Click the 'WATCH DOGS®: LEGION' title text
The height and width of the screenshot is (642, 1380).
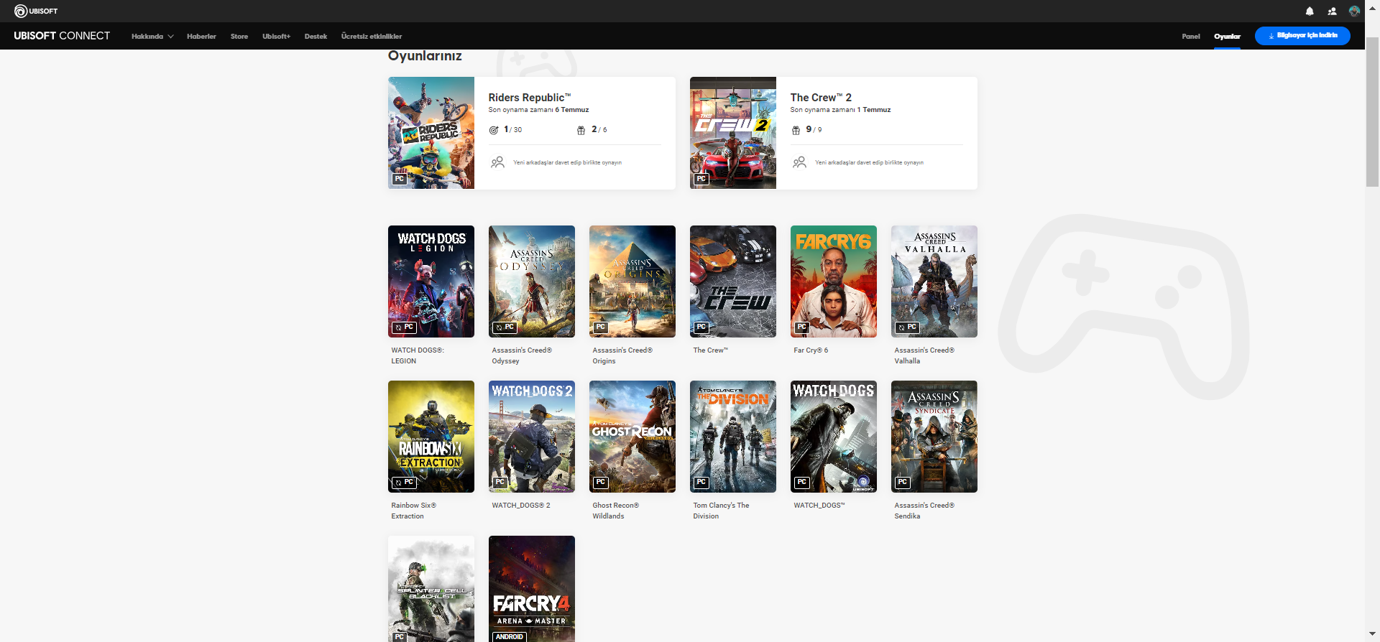click(x=418, y=355)
